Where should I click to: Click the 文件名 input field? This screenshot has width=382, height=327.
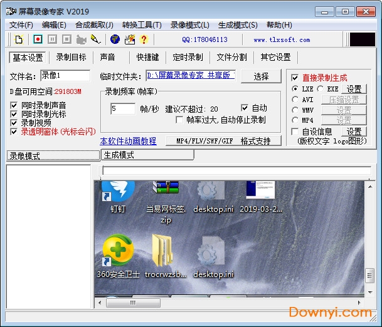[x=65, y=76]
